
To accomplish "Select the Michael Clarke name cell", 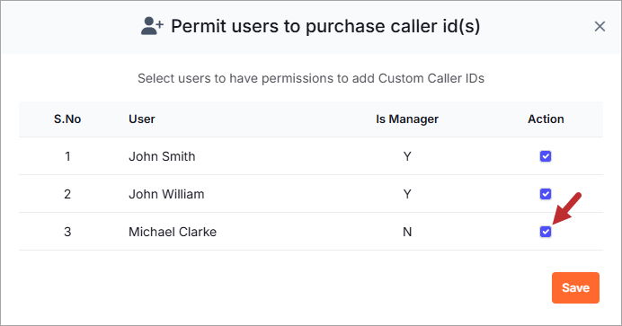I will (x=173, y=232).
